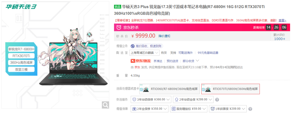
Task: Click mouse icon on 服务赠鼠标 option
Action: [x=173, y=109]
